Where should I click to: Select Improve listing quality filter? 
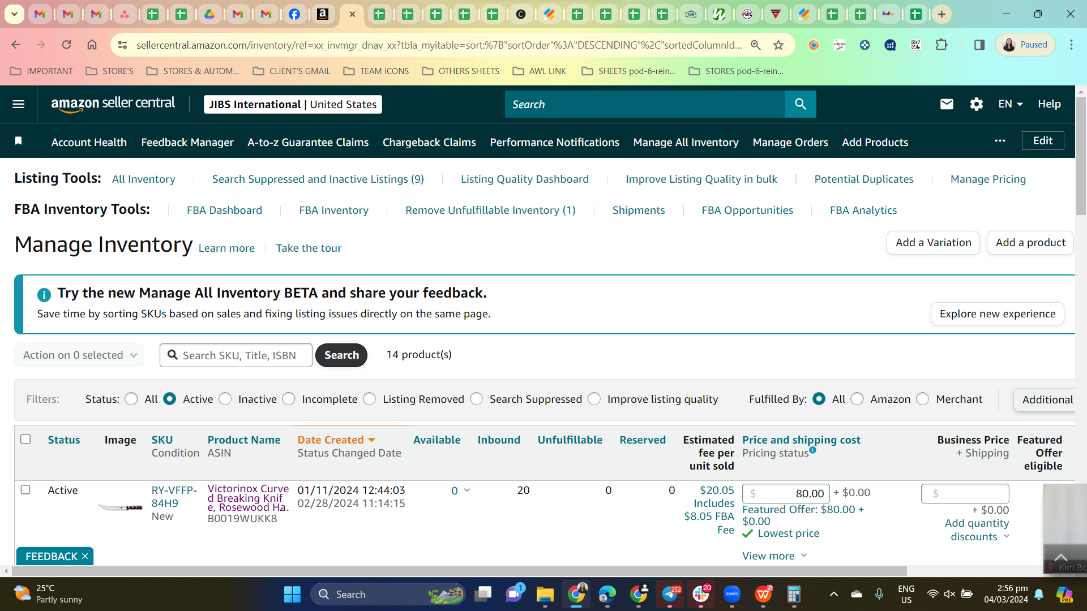click(594, 399)
